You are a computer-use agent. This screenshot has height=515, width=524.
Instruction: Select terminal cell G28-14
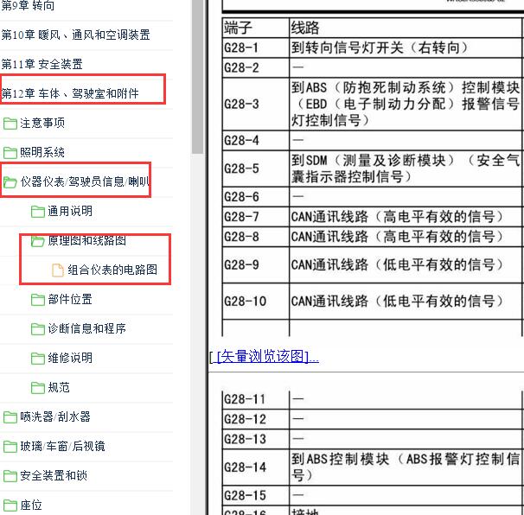(x=256, y=467)
